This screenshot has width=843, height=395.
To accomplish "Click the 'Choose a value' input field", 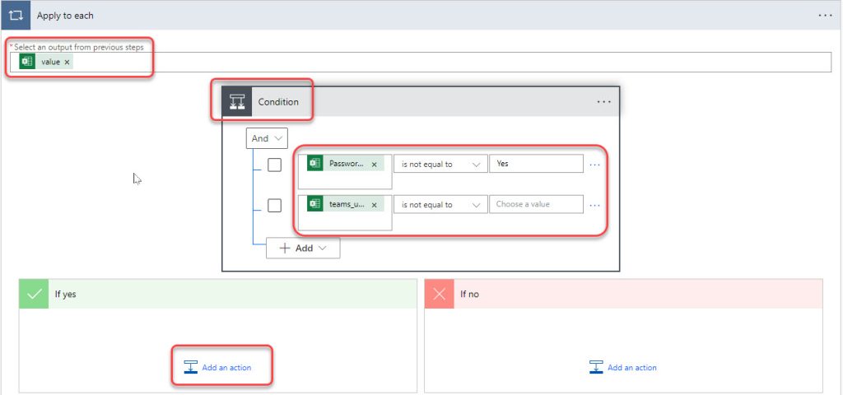I will pyautogui.click(x=535, y=204).
